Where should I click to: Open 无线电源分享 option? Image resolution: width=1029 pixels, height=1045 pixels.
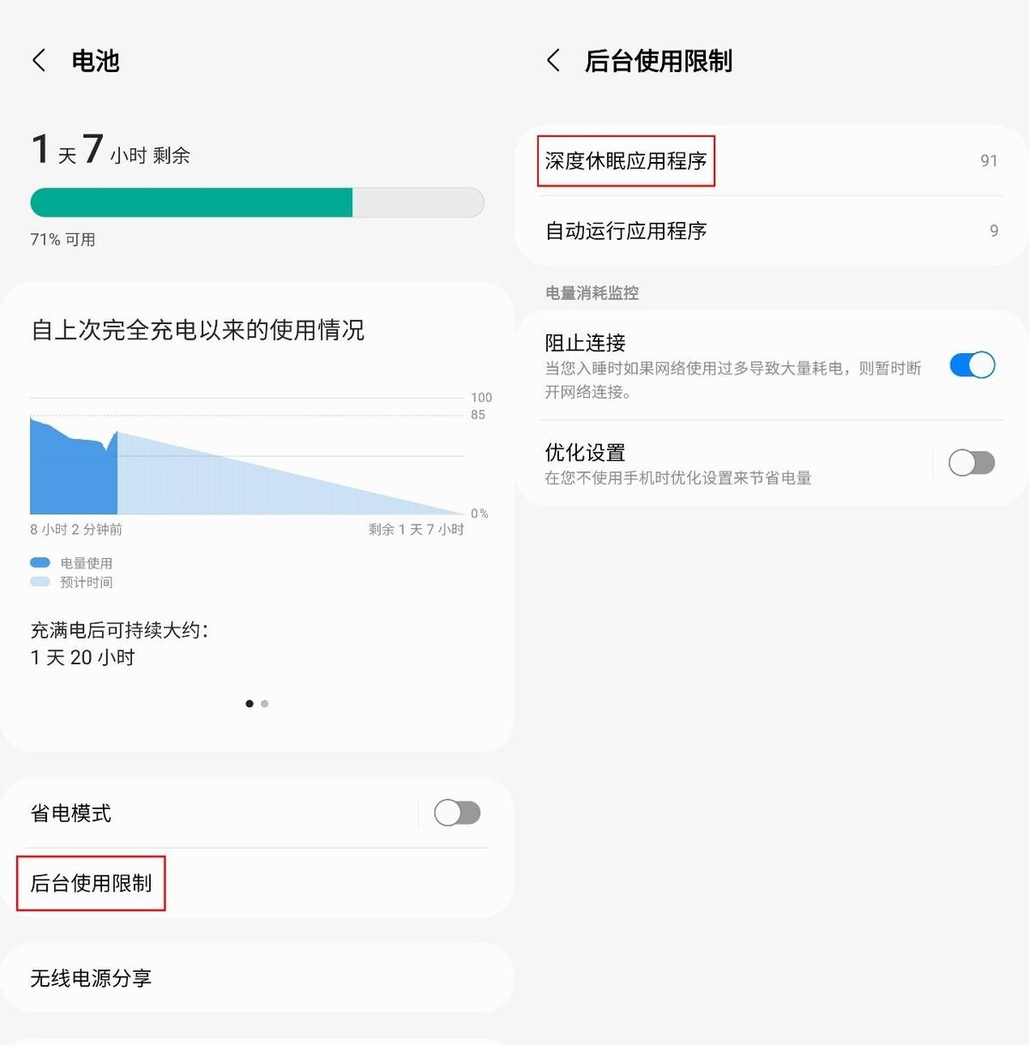[x=257, y=978]
